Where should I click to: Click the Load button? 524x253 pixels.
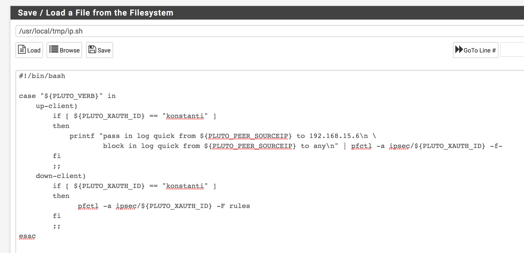29,50
